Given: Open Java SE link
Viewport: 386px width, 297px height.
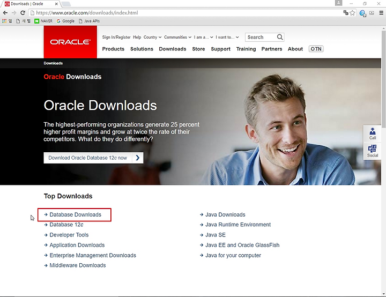Looking at the screenshot, I should coord(216,235).
